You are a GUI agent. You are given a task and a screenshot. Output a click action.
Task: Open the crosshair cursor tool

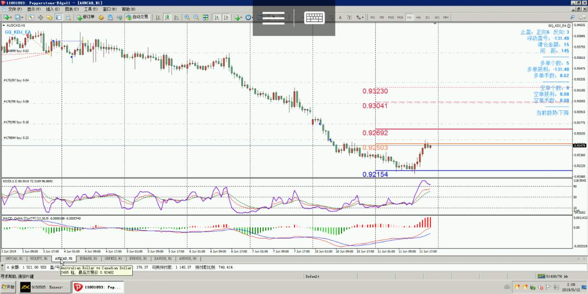pos(41,17)
